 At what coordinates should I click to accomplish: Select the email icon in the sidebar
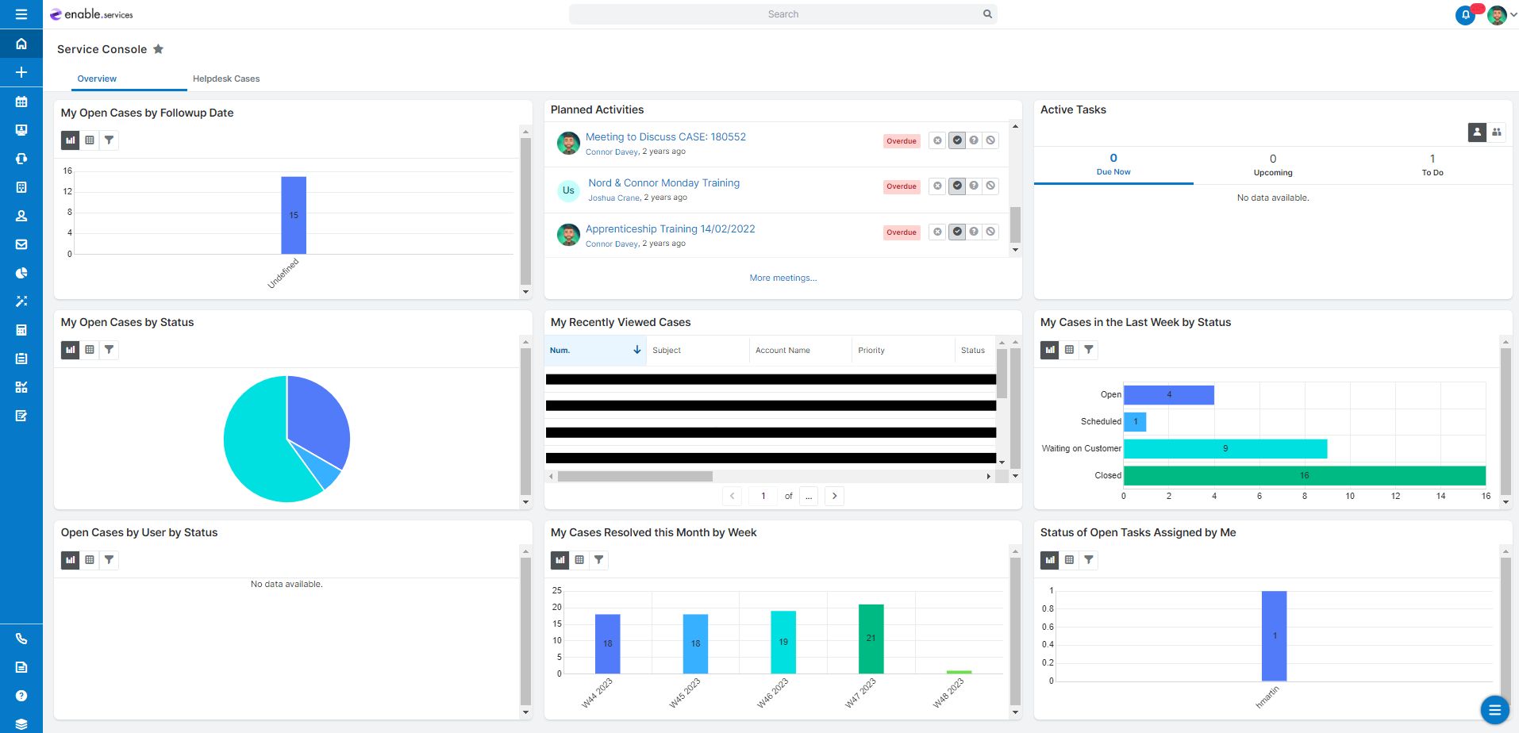[22, 244]
